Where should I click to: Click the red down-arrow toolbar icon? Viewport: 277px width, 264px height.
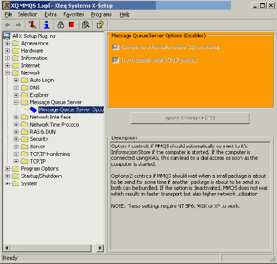click(33, 25)
